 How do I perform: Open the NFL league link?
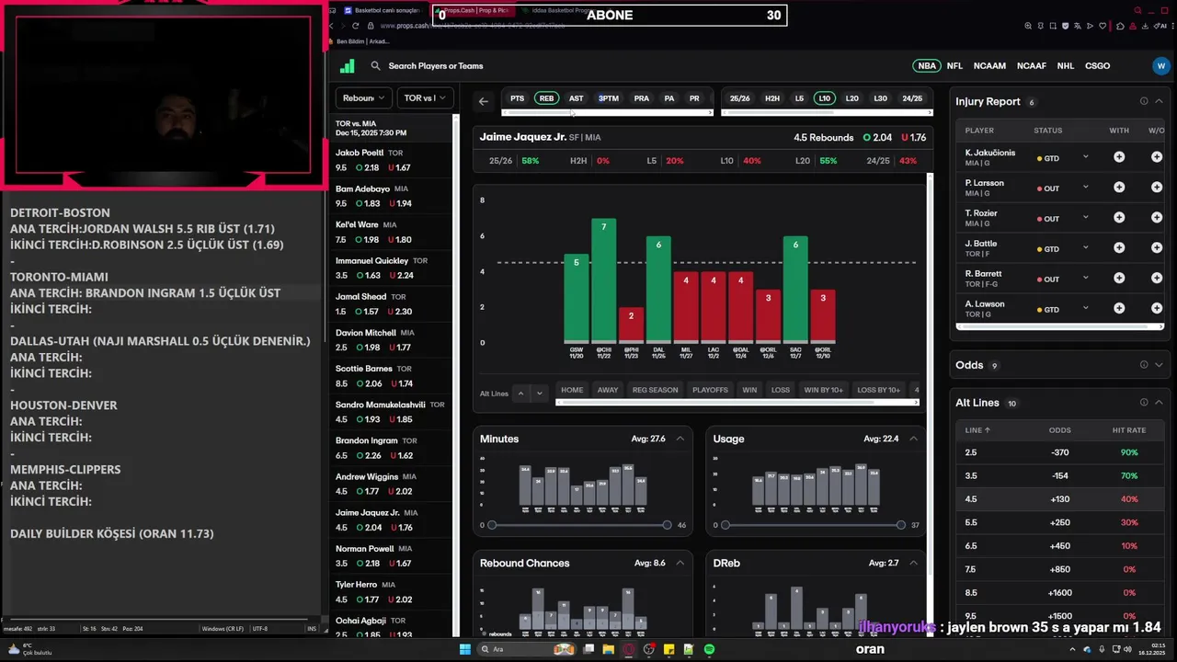click(x=954, y=66)
